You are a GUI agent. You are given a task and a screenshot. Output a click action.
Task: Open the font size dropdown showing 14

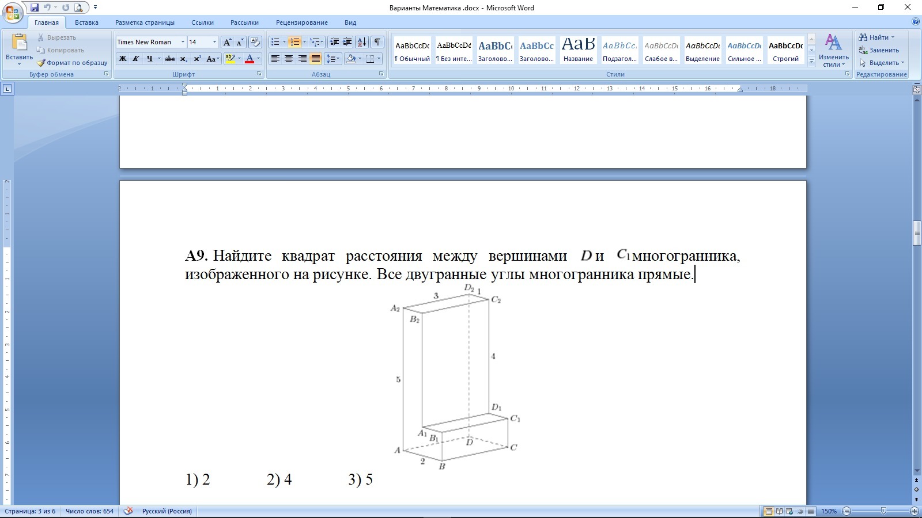(x=214, y=42)
